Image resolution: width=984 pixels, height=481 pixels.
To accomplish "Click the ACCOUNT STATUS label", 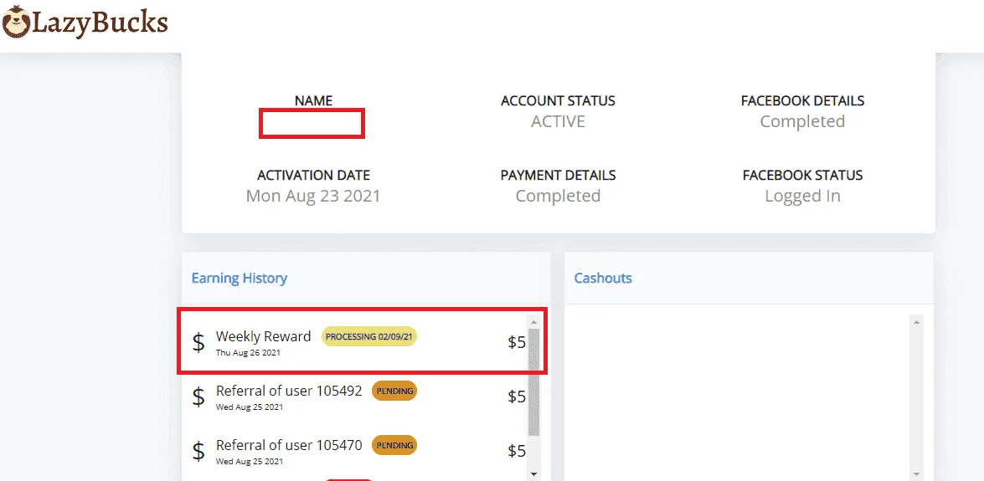I will [558, 100].
